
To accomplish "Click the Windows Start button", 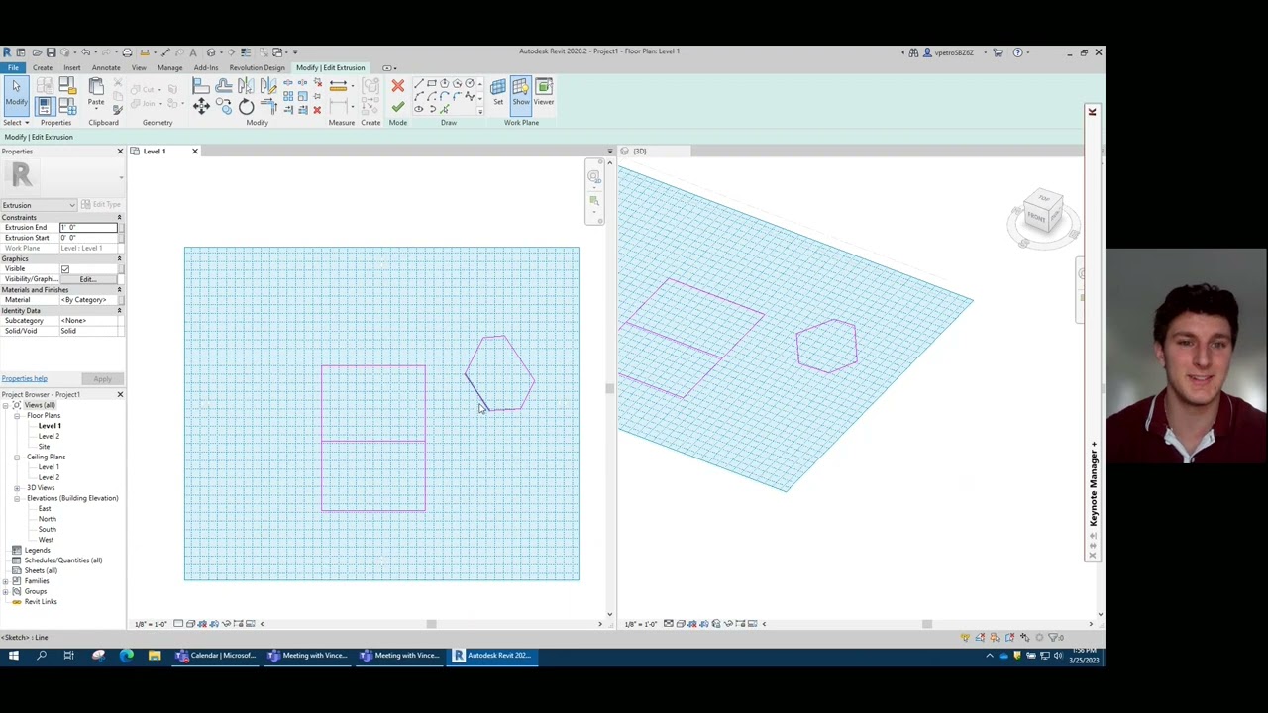I will coord(14,655).
